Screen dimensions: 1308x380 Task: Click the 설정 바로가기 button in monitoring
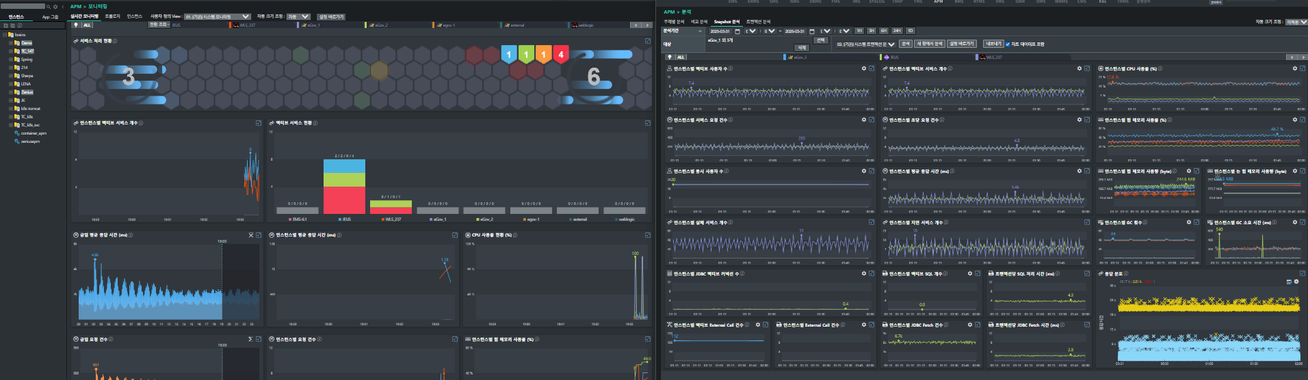click(x=332, y=16)
